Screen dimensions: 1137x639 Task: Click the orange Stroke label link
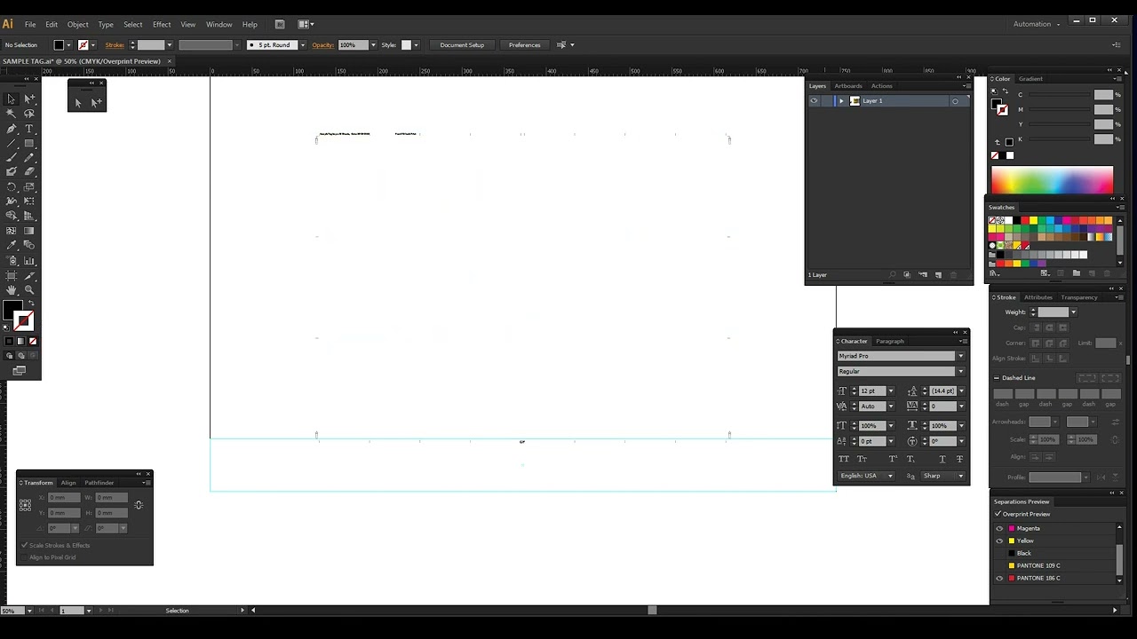point(115,45)
